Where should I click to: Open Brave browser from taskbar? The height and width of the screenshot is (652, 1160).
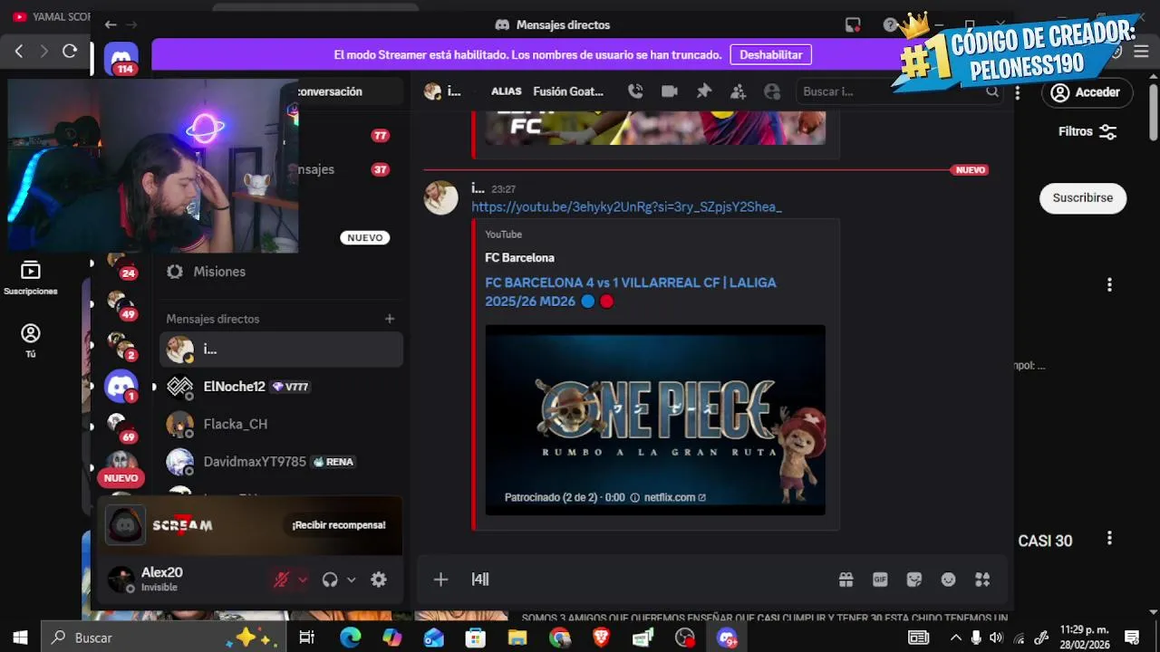(x=601, y=638)
